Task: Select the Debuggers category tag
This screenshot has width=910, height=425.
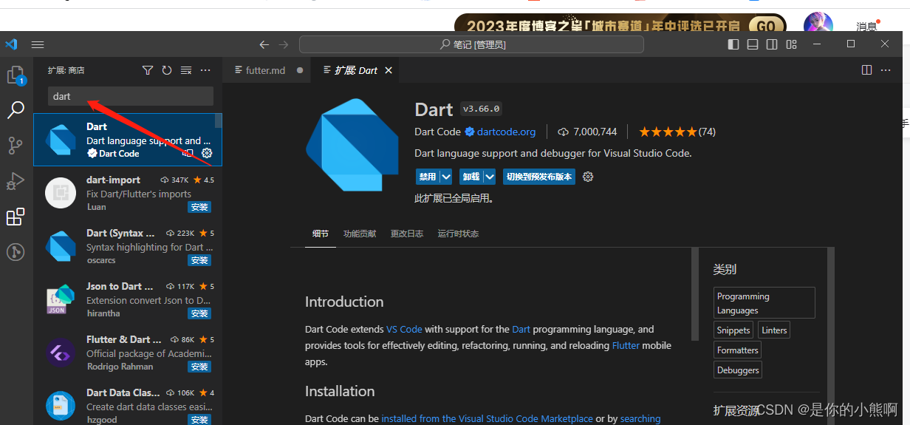Action: [x=738, y=370]
